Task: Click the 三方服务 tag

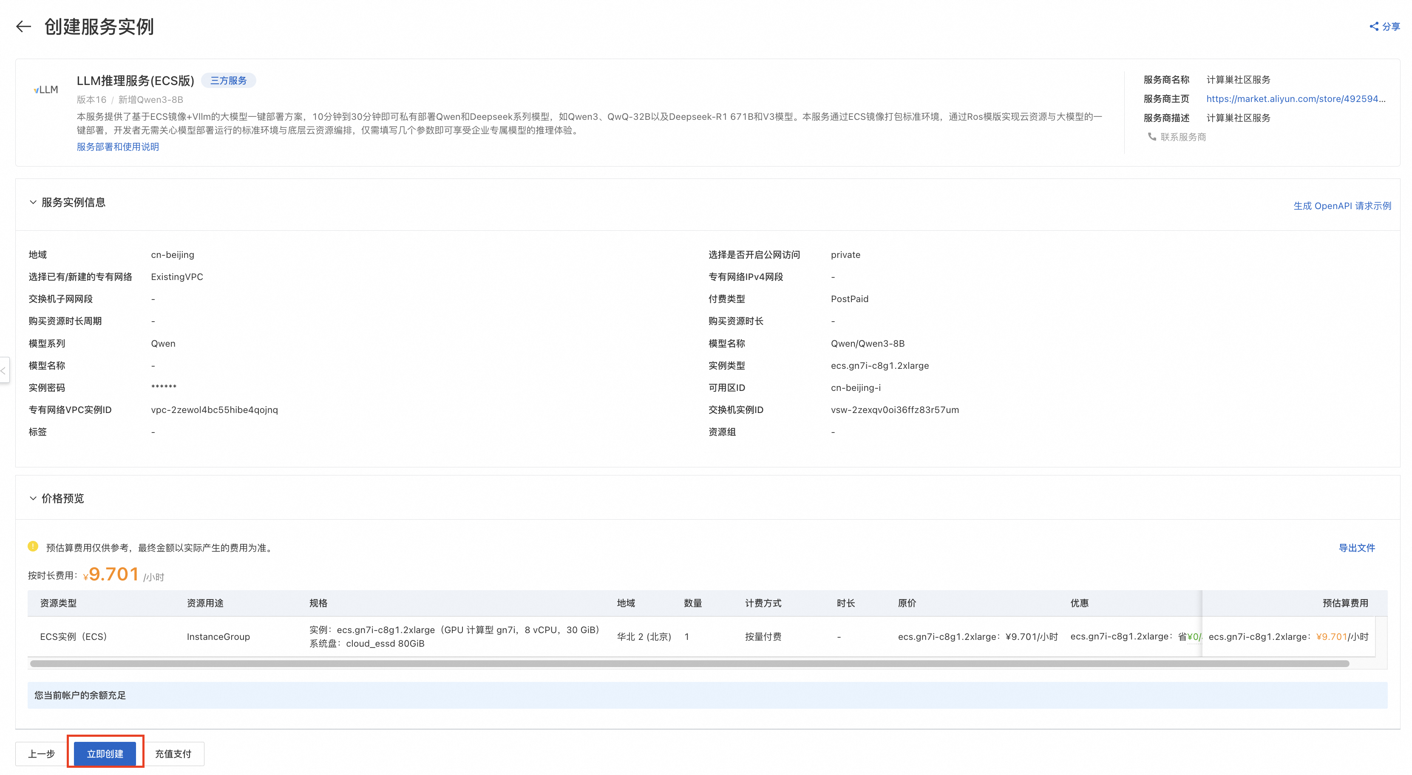Action: point(228,81)
